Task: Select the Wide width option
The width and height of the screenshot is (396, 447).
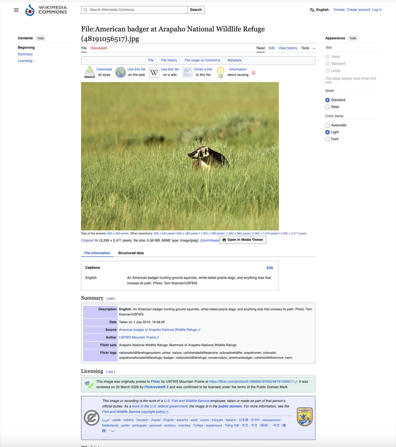Action: point(327,107)
